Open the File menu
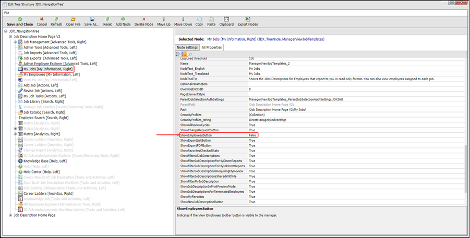Viewport: 470px width, 238px height. point(7,12)
